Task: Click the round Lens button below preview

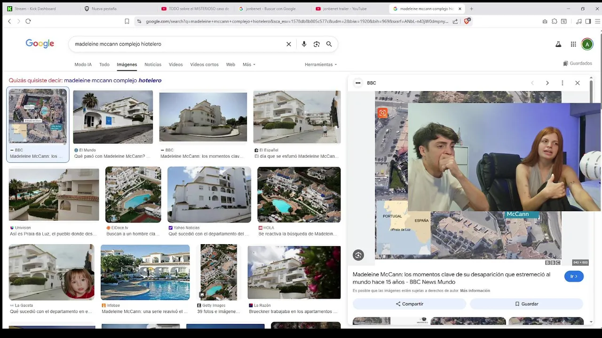Action: click(358, 255)
